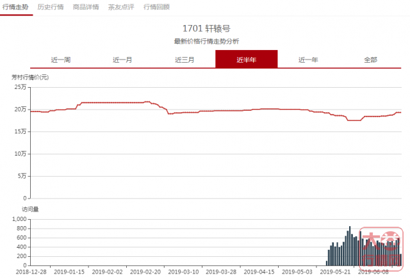410x278 pixels.
Task: Click the highest peak of the price line
Action: pyautogui.click(x=147, y=101)
